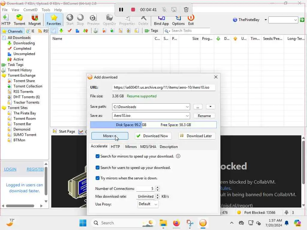The image size is (307, 230).
Task: Click the Exit toolbar icon
Action: coord(191,20)
